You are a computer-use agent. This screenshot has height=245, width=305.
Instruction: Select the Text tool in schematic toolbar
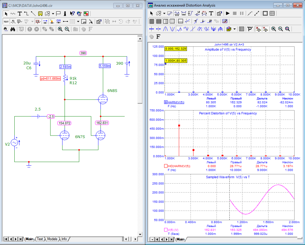[19, 14]
